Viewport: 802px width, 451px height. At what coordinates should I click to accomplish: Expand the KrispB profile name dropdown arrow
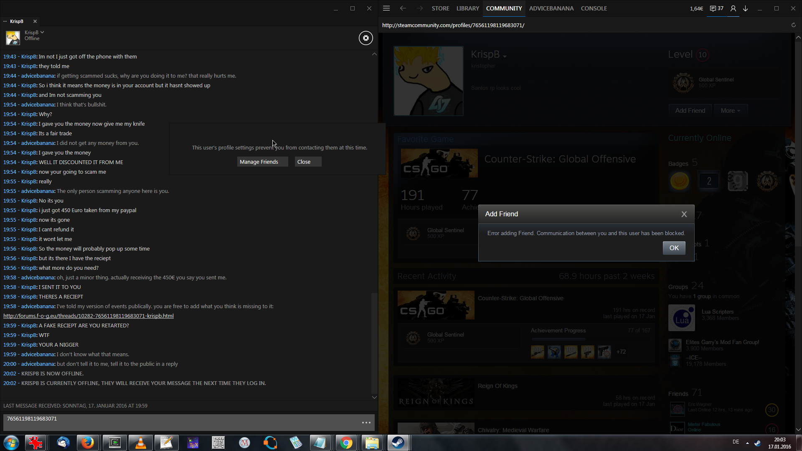[x=505, y=56]
